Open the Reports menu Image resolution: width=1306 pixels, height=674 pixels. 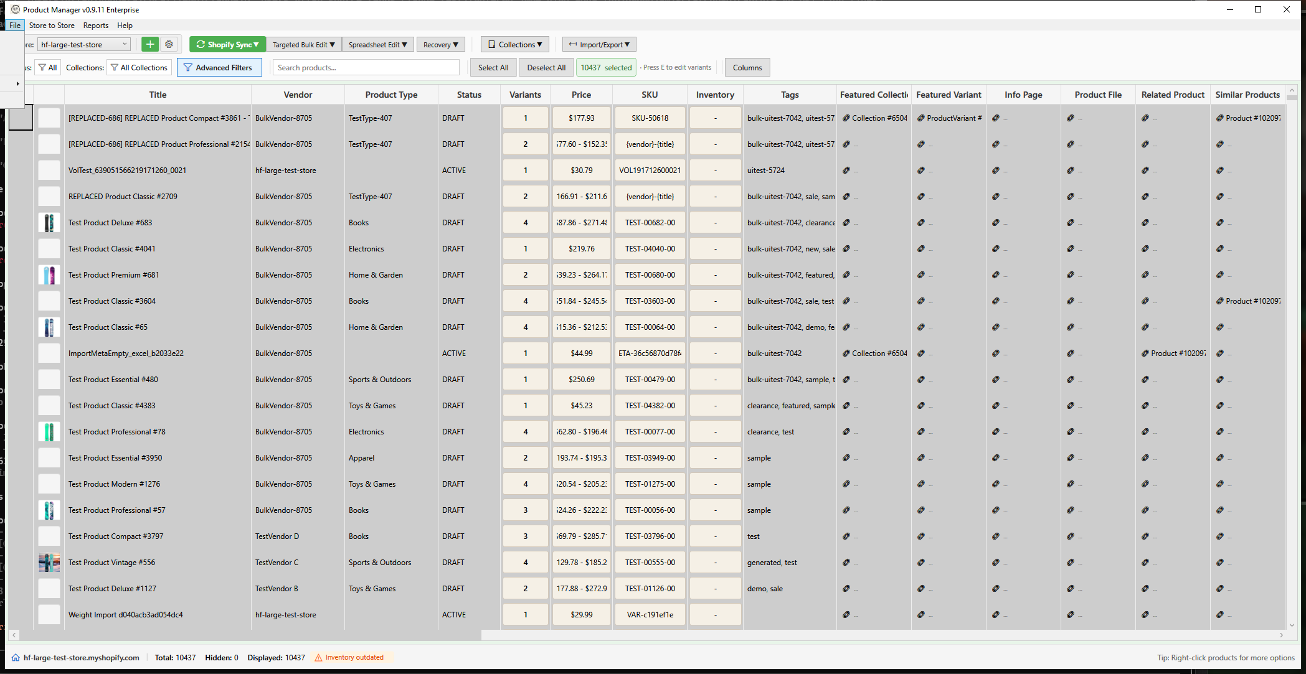[95, 26]
